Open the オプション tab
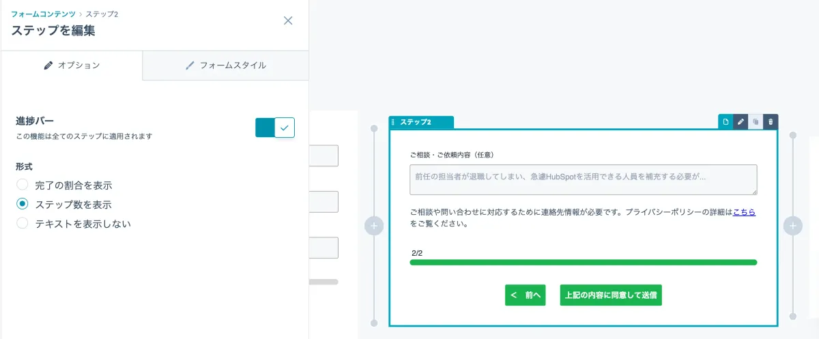The image size is (819, 339). click(72, 65)
